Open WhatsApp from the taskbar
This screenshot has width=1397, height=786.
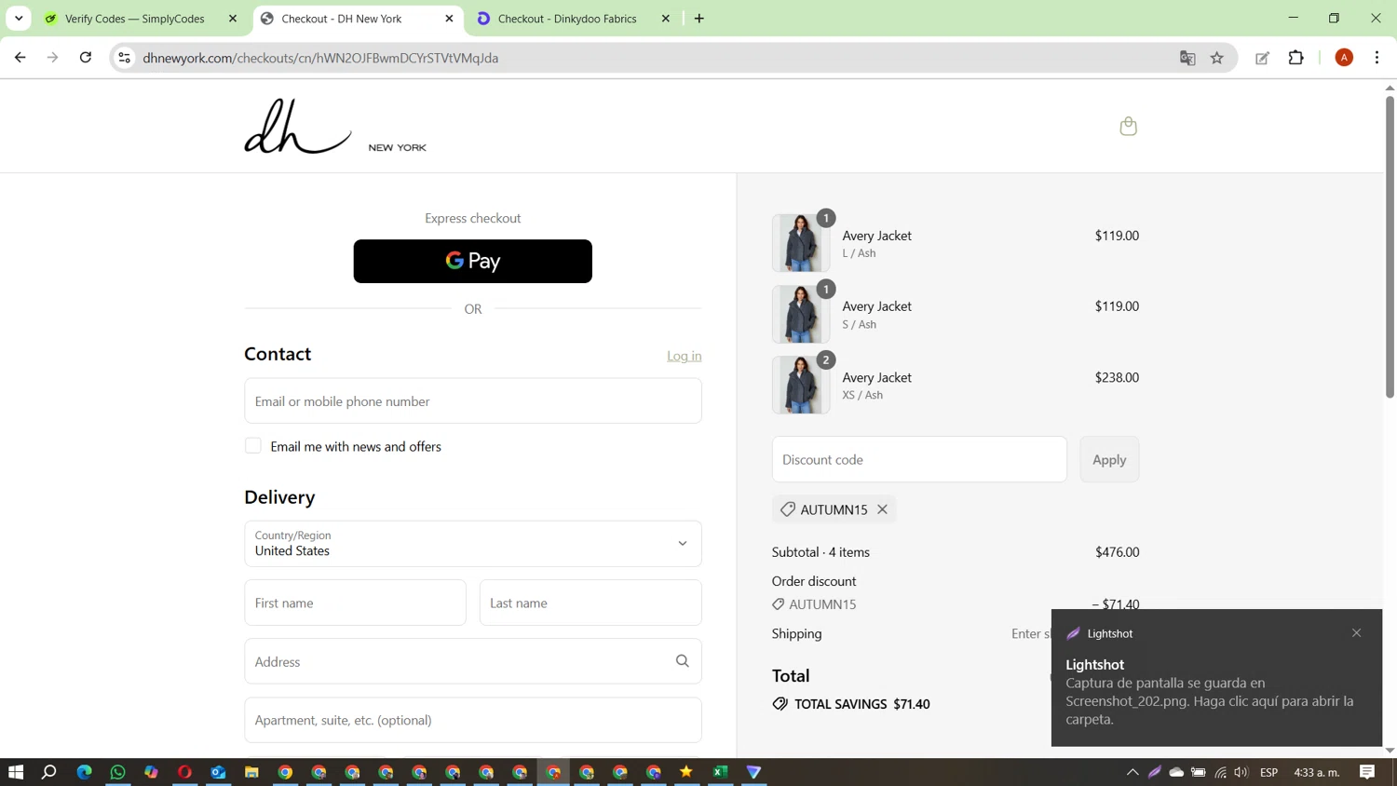pos(117,772)
